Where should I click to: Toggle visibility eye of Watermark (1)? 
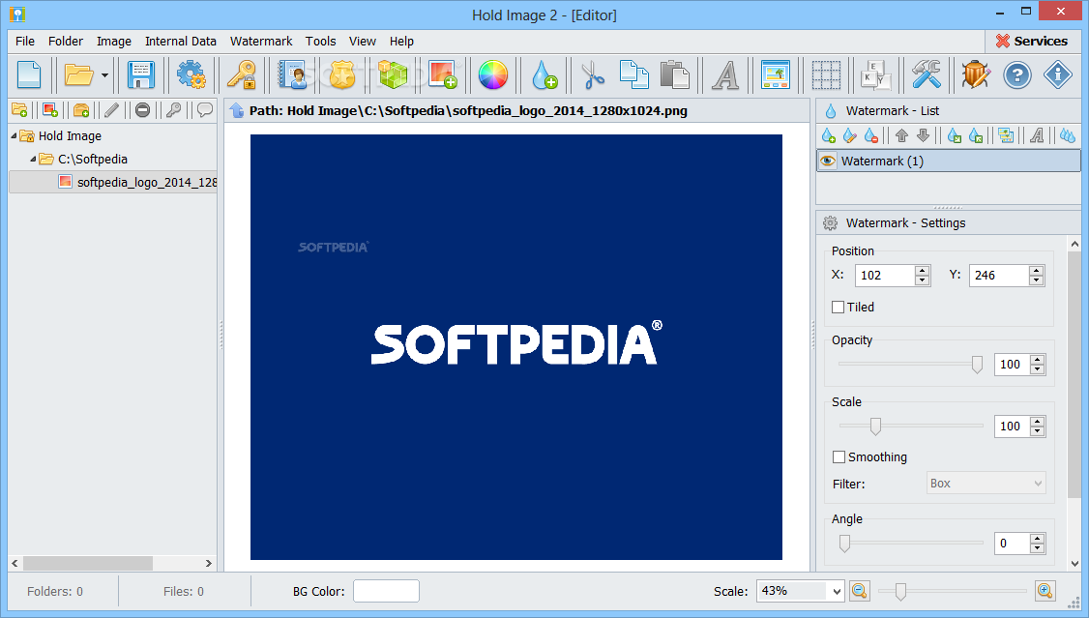(x=828, y=162)
